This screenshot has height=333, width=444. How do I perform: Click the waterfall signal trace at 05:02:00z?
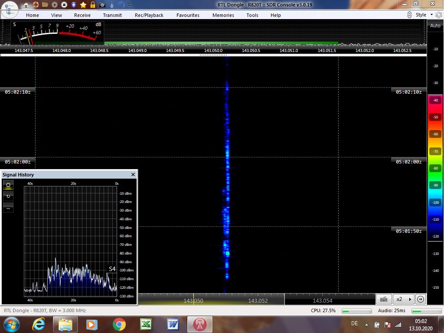pos(227,157)
